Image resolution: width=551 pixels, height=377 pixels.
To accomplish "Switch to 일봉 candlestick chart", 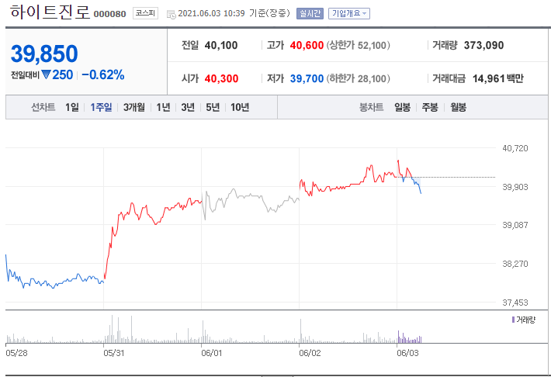I will [402, 107].
